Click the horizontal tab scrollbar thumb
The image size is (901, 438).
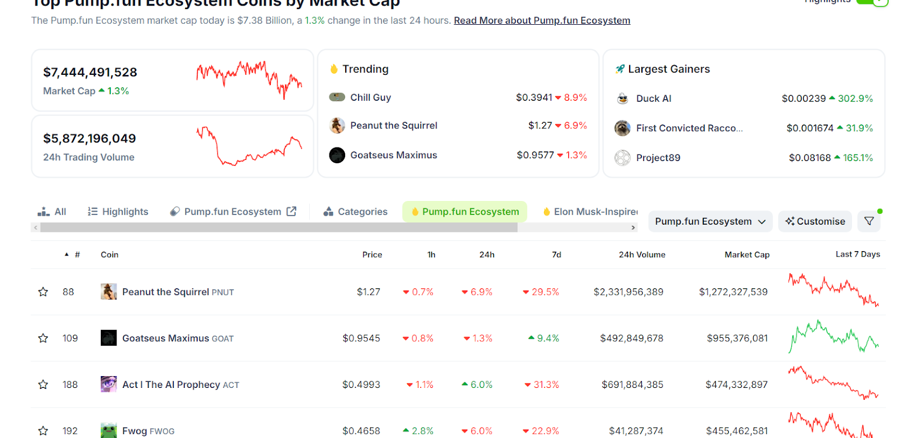(x=279, y=227)
